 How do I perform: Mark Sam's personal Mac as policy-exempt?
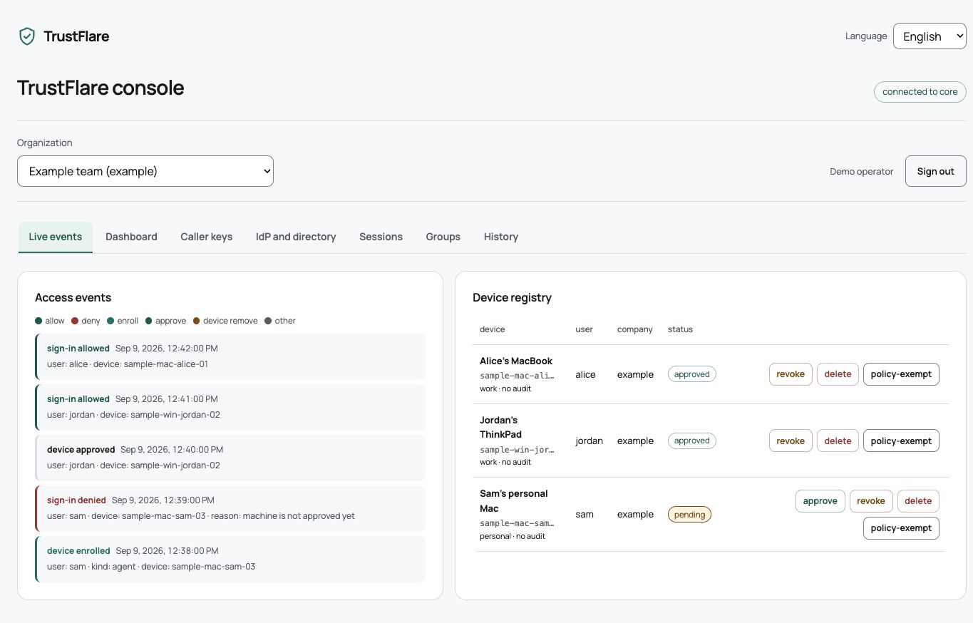click(901, 528)
